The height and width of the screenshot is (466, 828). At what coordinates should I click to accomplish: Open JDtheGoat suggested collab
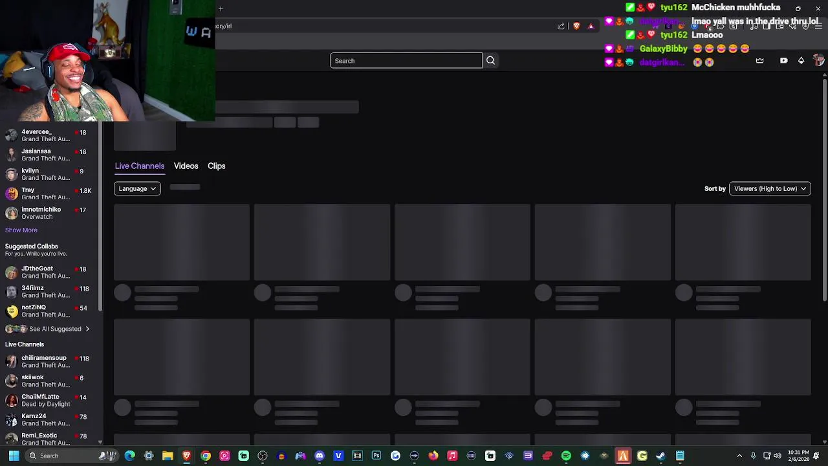(49, 272)
